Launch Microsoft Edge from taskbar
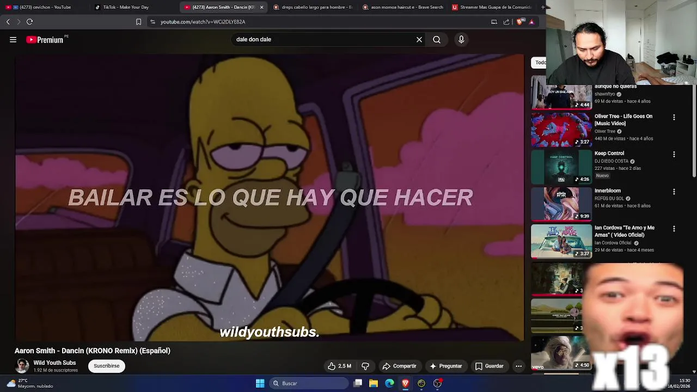The height and width of the screenshot is (392, 697). (389, 383)
